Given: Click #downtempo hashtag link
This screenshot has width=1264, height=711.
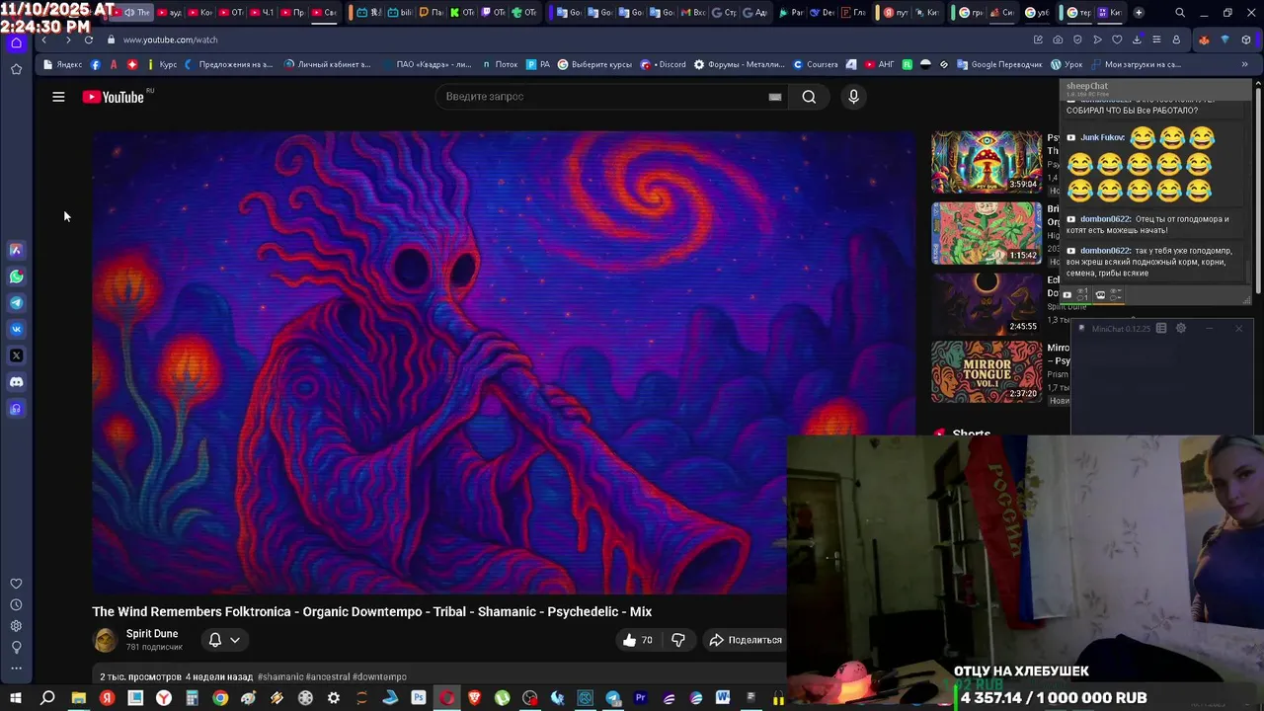Looking at the screenshot, I should pyautogui.click(x=379, y=677).
